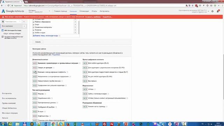Expand the Финансы topic arrow
Screen dimensions: 224x126
click(x=75, y=30)
